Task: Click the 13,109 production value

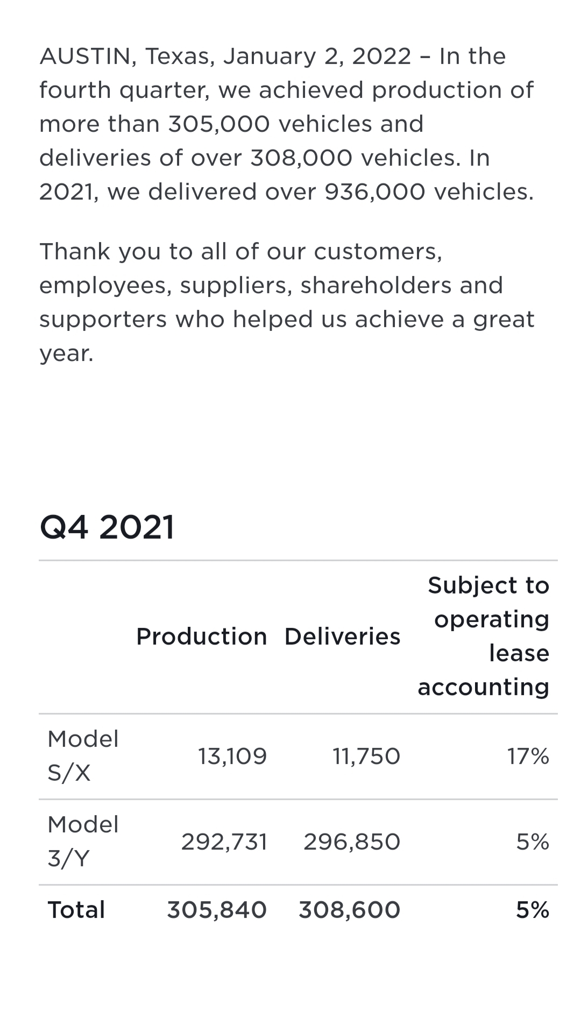Action: coord(232,756)
